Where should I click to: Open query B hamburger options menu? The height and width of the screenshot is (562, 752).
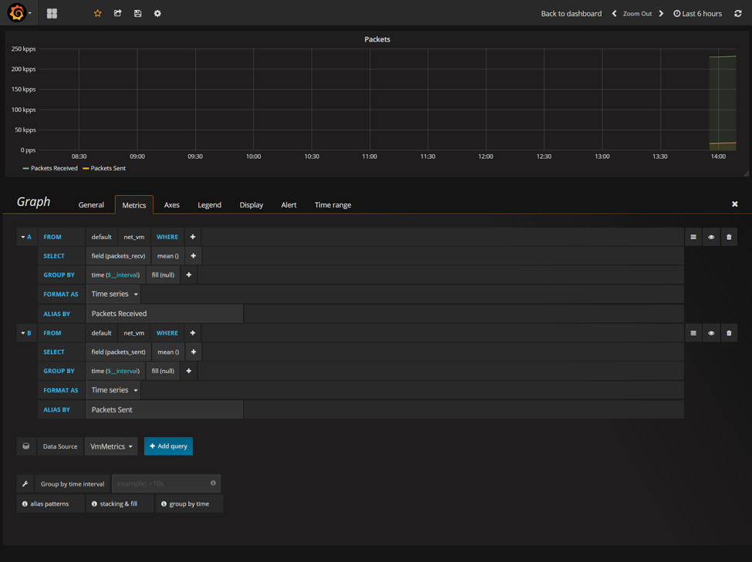coord(693,333)
